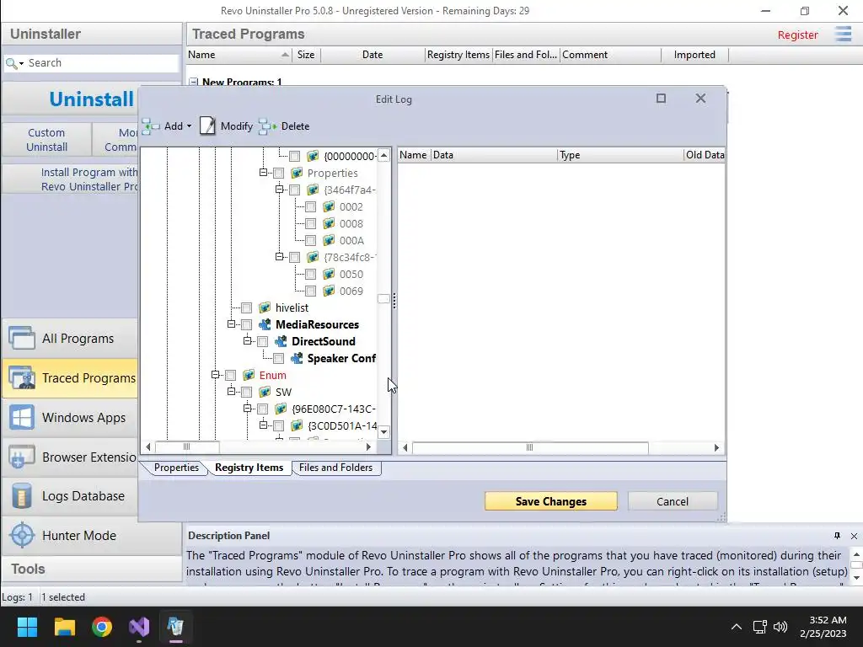
Task: Open the hamburger menu icon beside Register
Action: 843,34
